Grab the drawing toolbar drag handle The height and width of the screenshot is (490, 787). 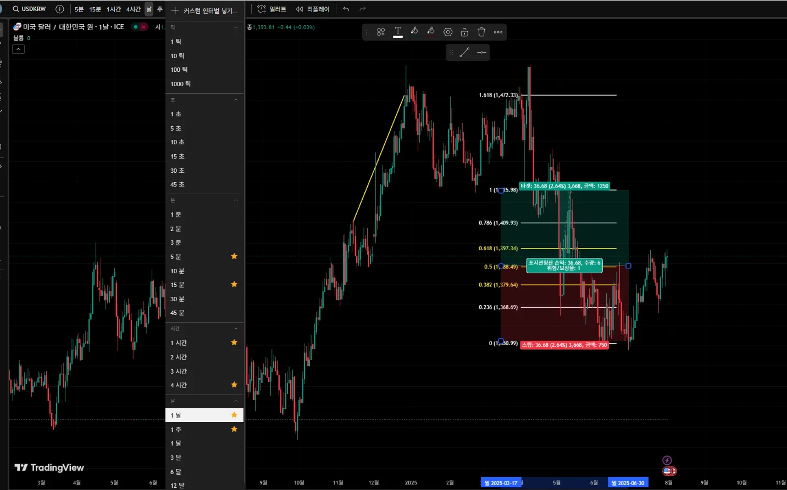pyautogui.click(x=368, y=32)
